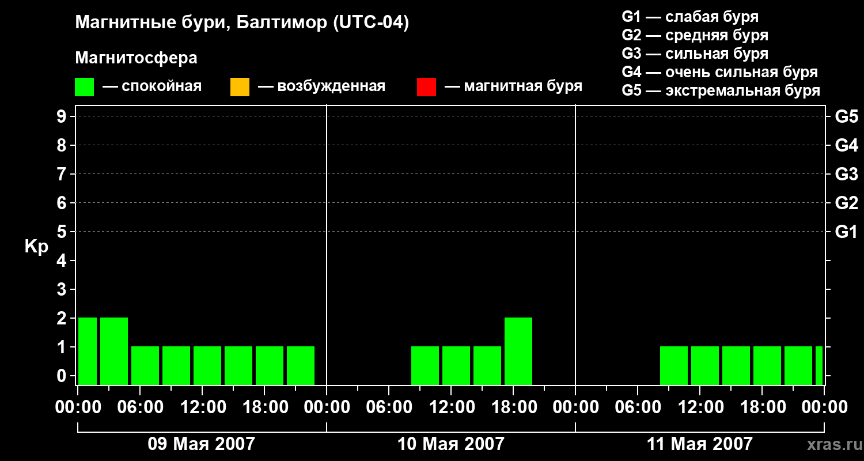Select the chart title 'Магнитные бури, Балтимор (UTC-04)'
This screenshot has height=461, width=864.
pos(242,24)
